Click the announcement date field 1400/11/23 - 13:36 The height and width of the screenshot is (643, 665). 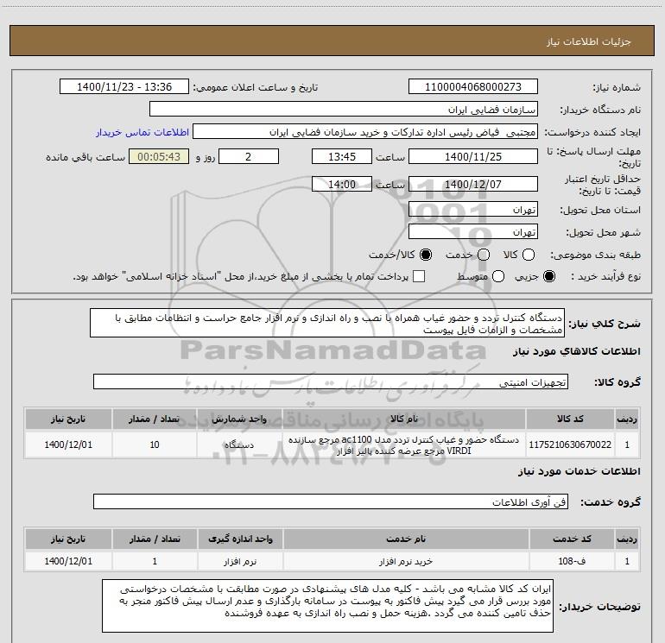[x=124, y=86]
